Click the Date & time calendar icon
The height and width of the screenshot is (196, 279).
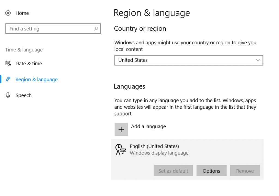8,64
